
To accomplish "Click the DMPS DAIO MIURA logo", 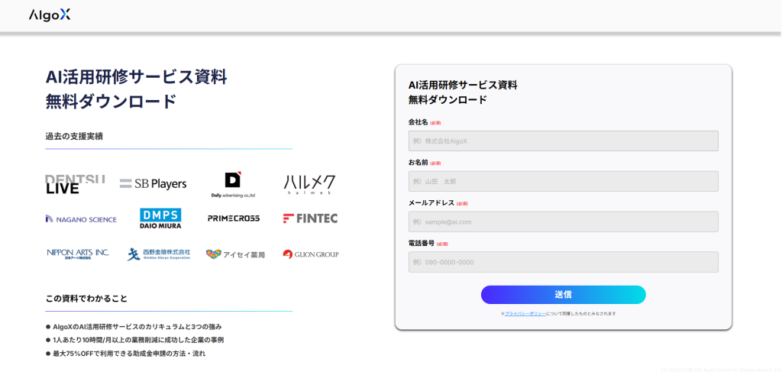I will (x=160, y=218).
